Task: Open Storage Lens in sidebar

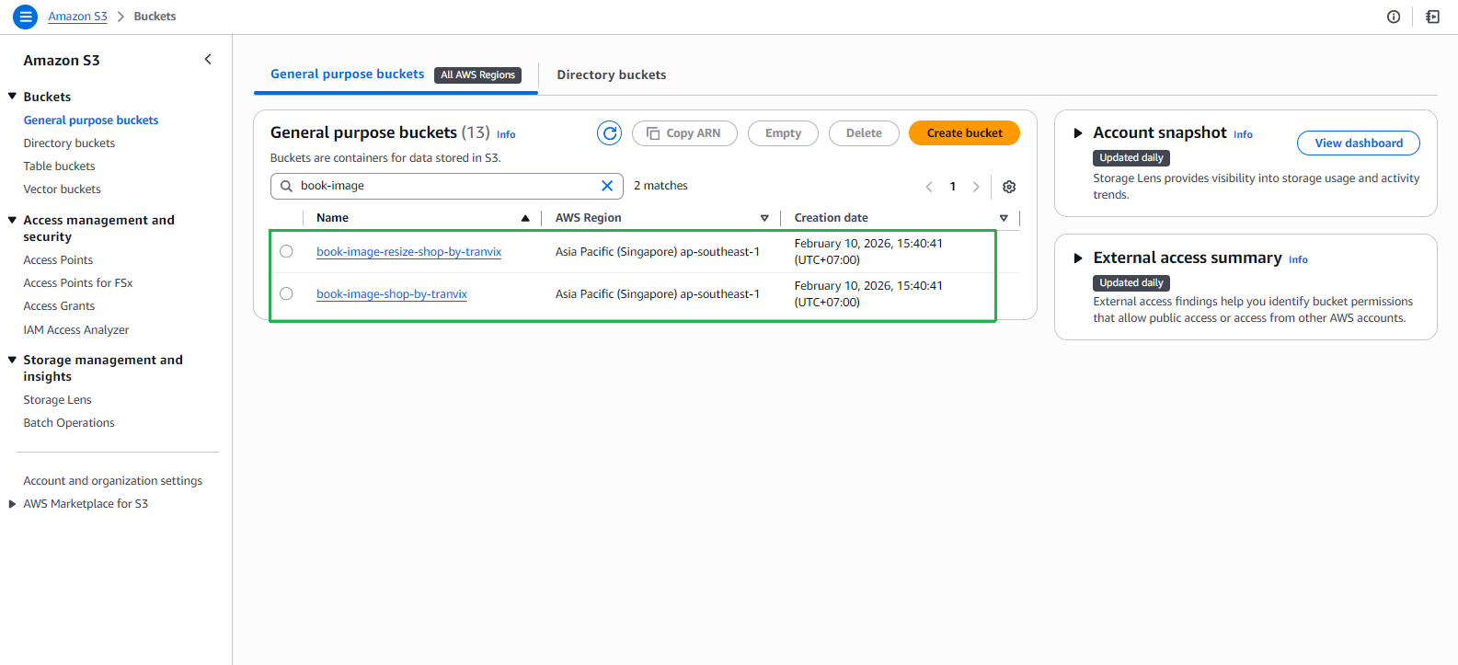Action: [x=57, y=400]
